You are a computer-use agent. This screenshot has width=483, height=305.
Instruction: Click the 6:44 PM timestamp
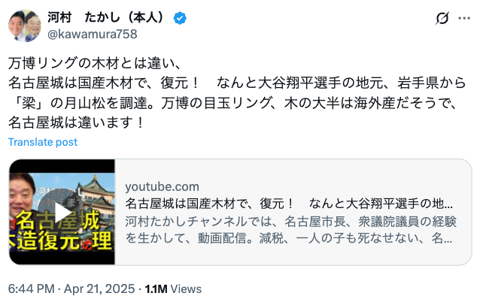pyautogui.click(x=31, y=288)
